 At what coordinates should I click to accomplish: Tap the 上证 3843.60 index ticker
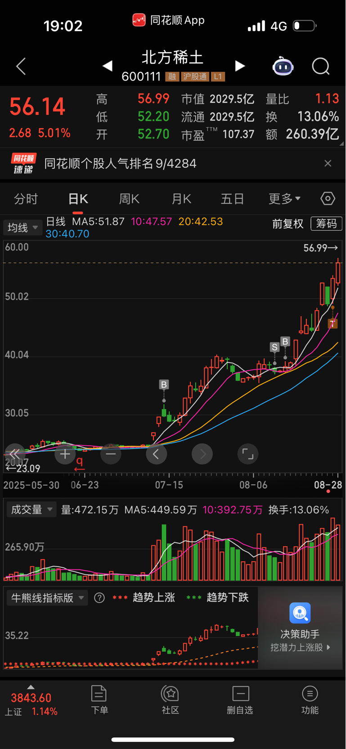31,704
